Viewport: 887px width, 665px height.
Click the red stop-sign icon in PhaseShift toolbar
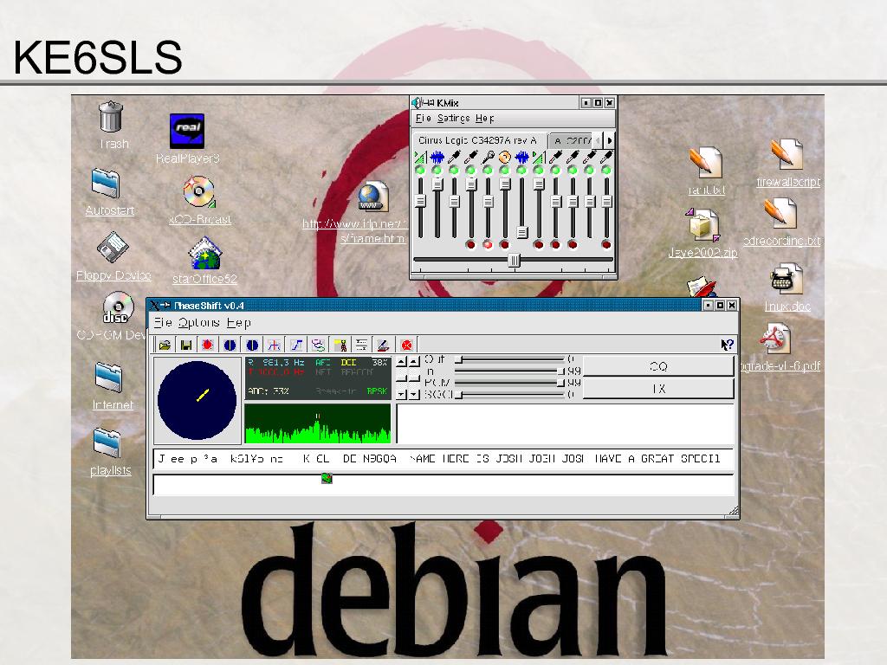coord(406,345)
